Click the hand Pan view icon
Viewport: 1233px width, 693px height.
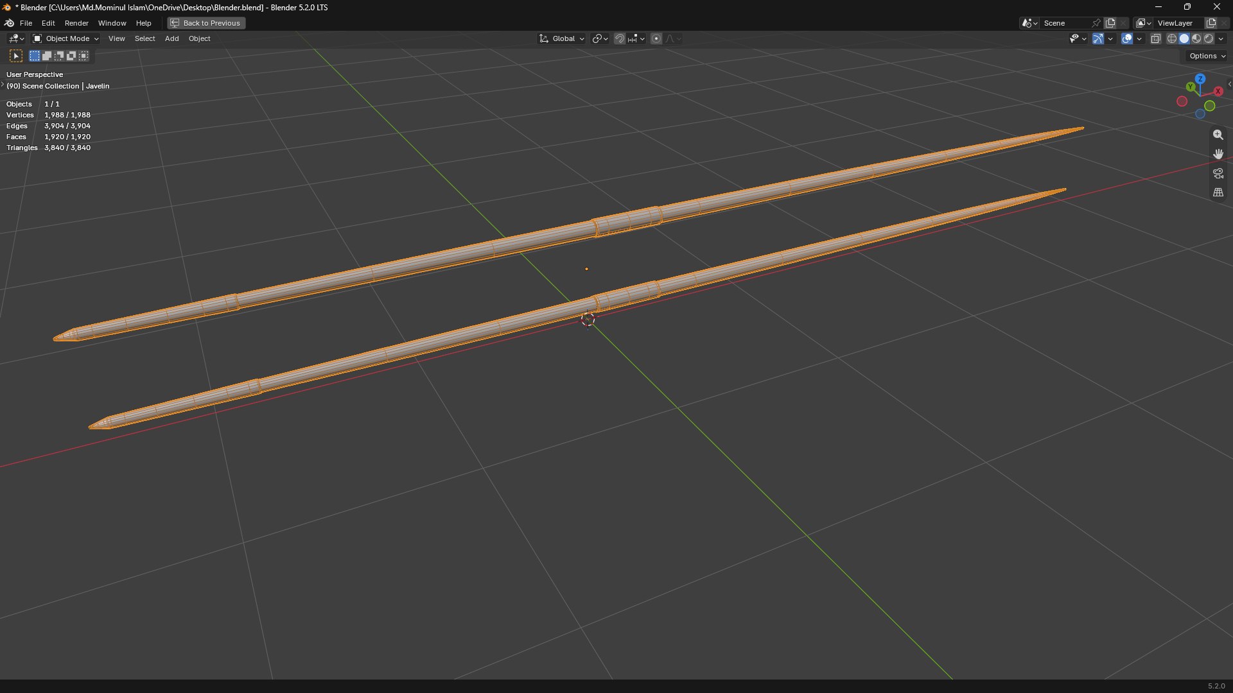pos(1218,154)
